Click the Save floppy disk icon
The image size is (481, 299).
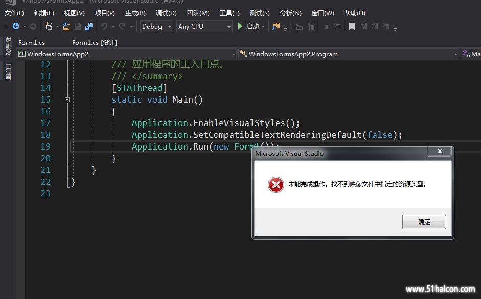pyautogui.click(x=78, y=27)
